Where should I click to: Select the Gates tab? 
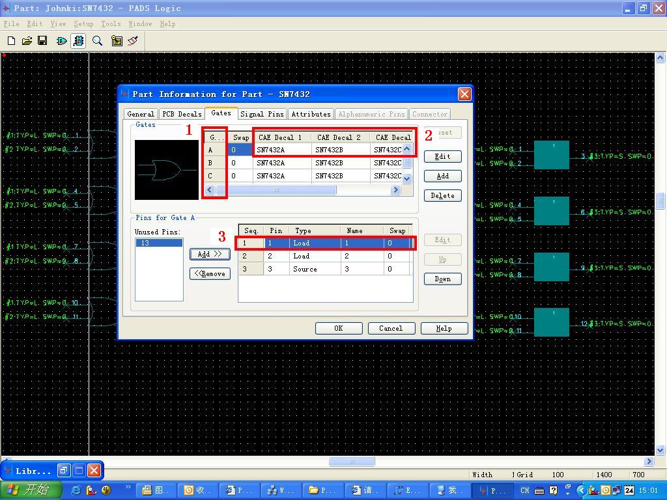pos(221,113)
